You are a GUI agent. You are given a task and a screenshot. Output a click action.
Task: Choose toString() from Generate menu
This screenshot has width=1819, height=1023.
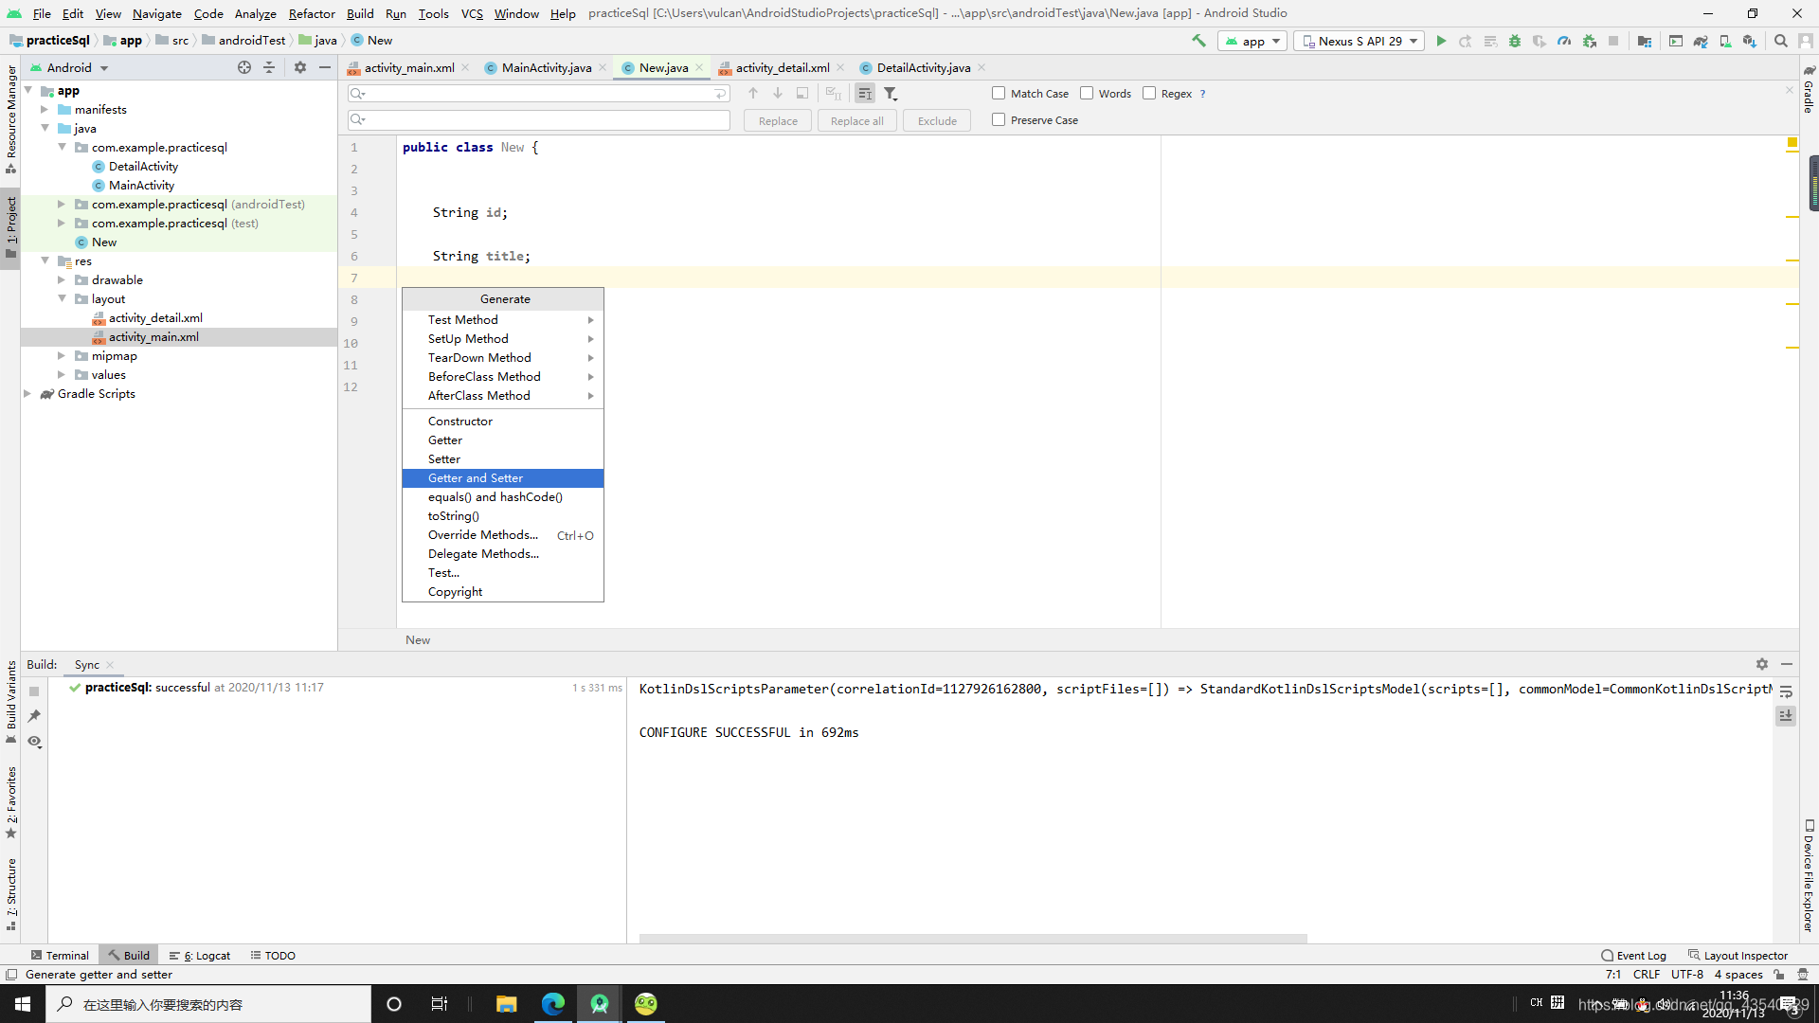(x=503, y=516)
